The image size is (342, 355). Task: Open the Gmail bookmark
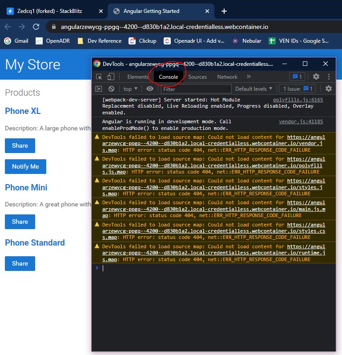[16, 41]
